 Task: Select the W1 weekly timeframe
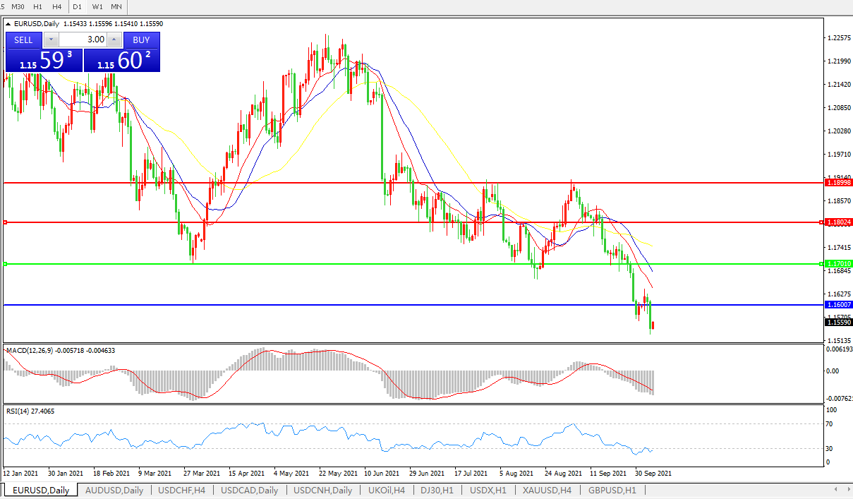[x=97, y=6]
